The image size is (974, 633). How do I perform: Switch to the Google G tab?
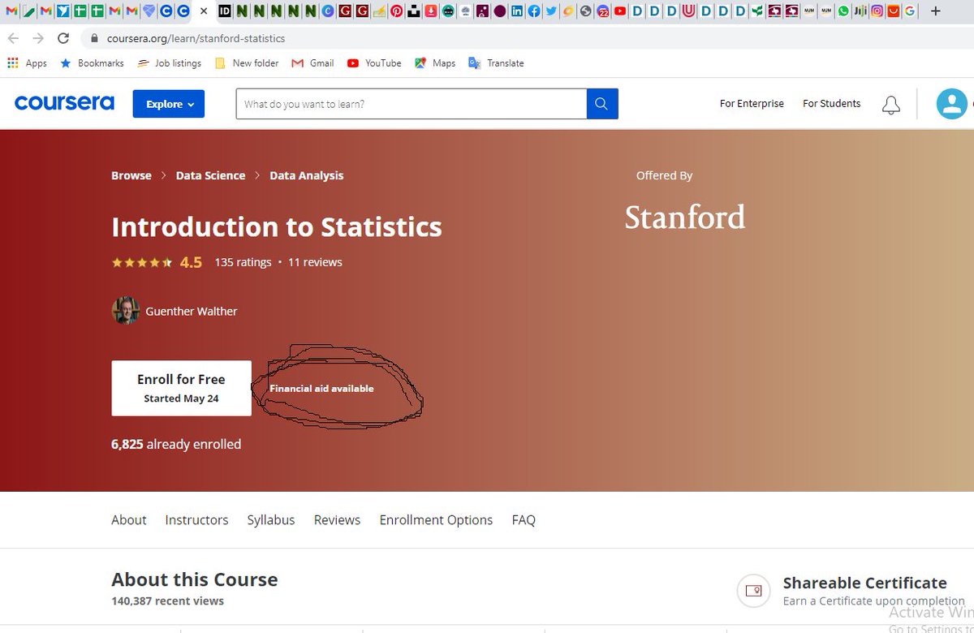coord(910,11)
